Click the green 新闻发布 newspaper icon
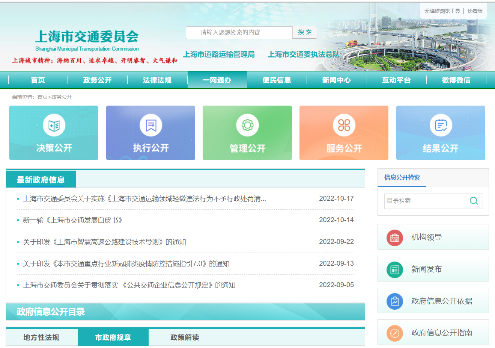Viewport: 495px width, 348px height. [x=394, y=269]
